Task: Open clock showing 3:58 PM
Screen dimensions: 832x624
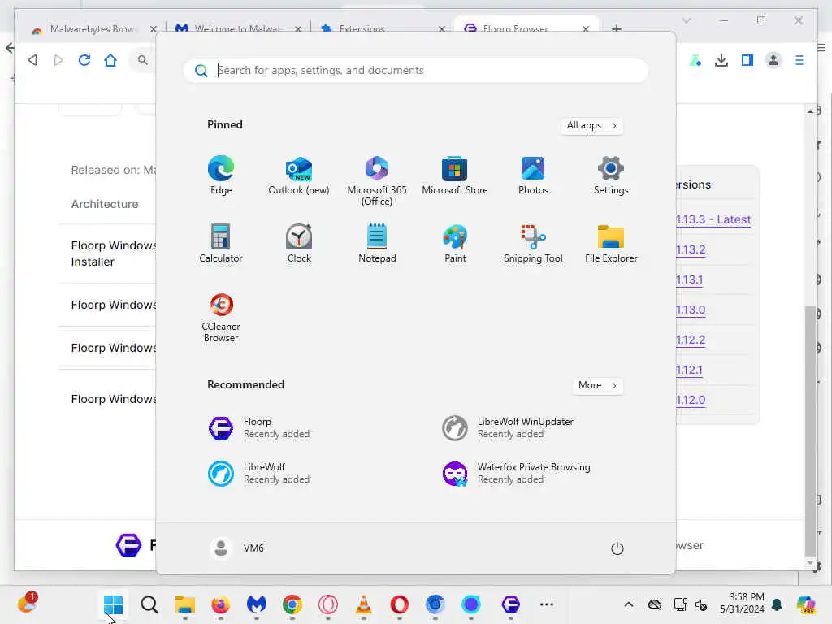Action: (742, 604)
